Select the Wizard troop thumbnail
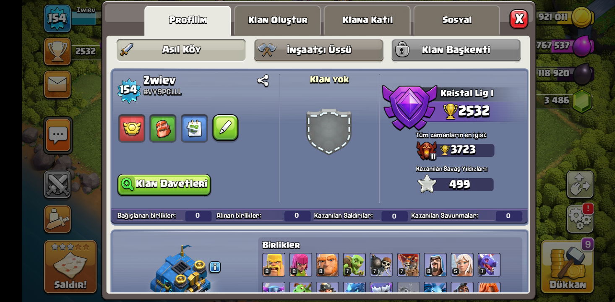The height and width of the screenshot is (302, 615). coord(435,265)
